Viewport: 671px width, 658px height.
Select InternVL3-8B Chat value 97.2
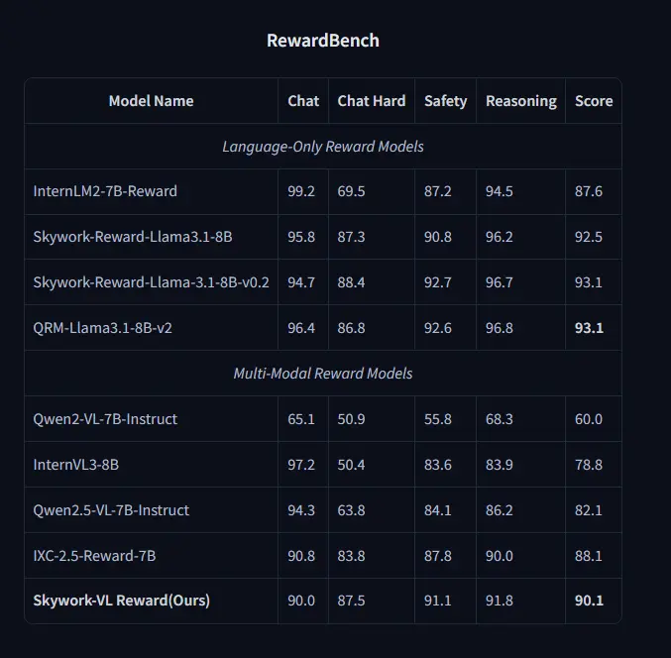(301, 465)
